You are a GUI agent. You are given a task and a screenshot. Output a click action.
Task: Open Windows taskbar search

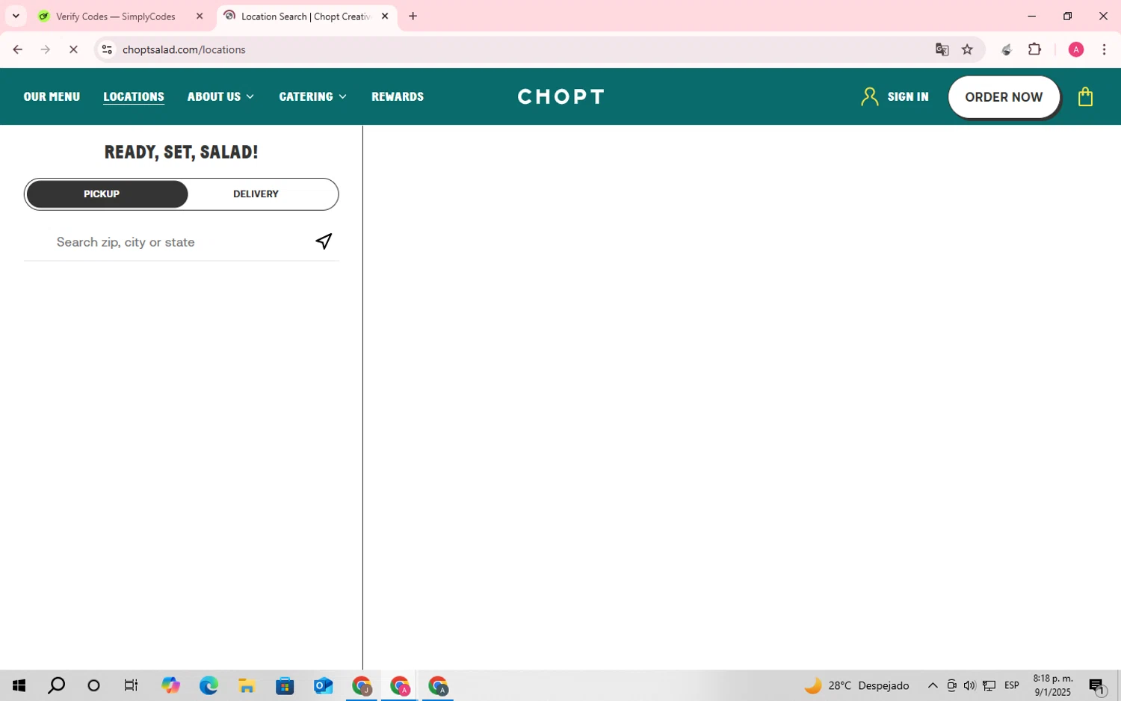56,685
